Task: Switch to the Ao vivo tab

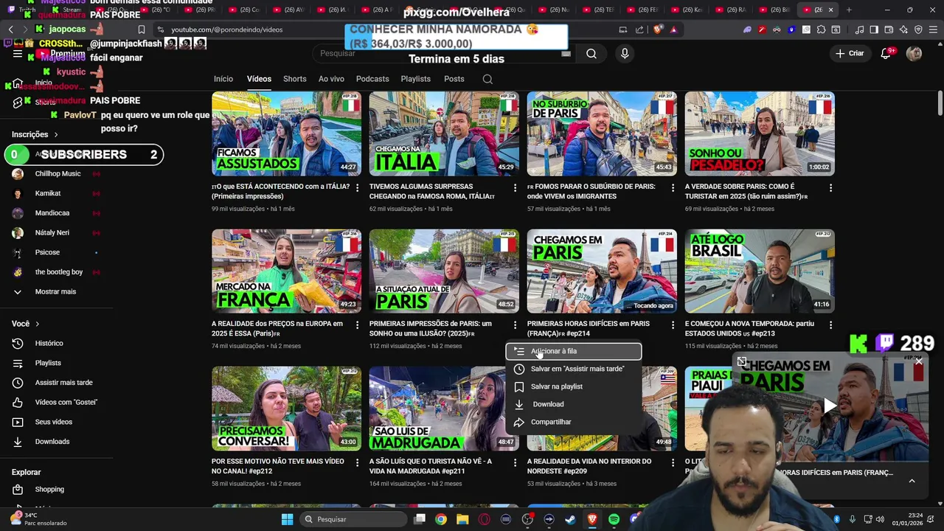Action: (331, 79)
